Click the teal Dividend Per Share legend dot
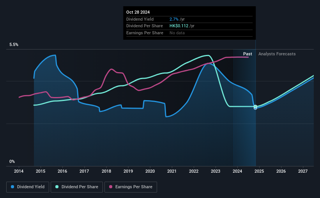320x198 pixels. coord(57,187)
